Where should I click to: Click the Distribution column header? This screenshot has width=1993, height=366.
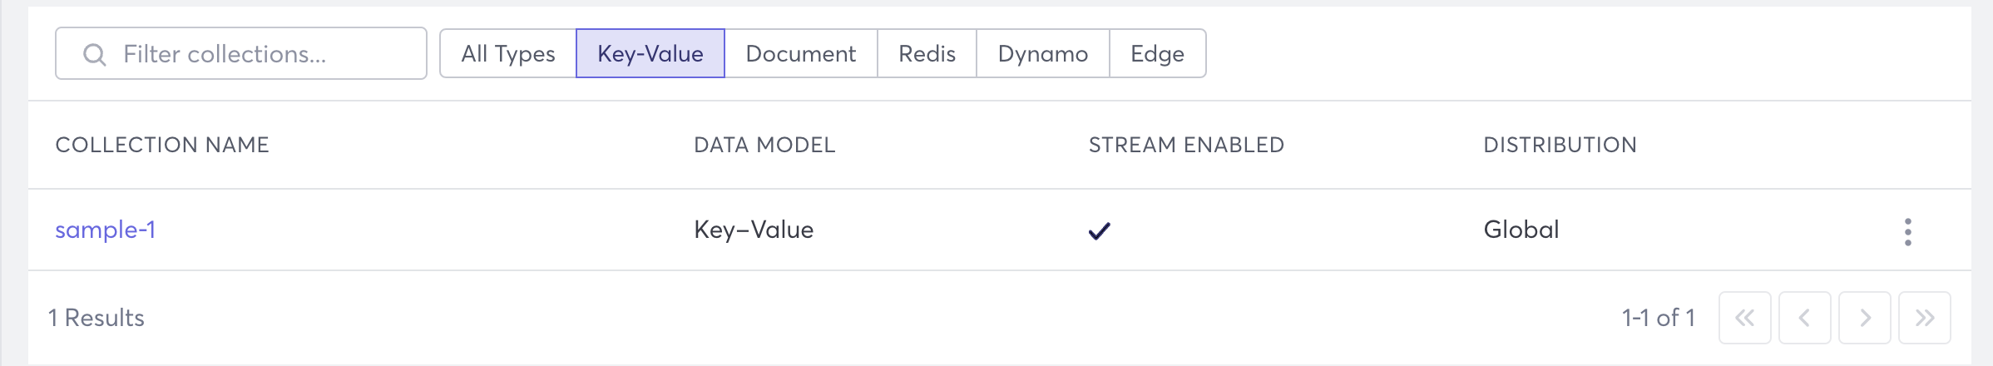tap(1560, 145)
